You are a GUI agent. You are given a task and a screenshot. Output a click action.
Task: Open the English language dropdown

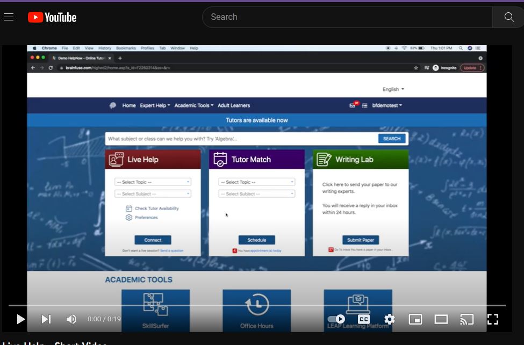pyautogui.click(x=393, y=89)
